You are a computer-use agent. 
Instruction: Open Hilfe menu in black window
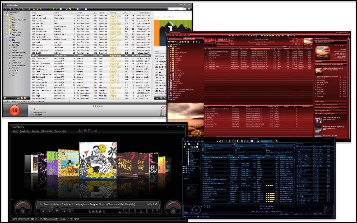click(x=64, y=131)
